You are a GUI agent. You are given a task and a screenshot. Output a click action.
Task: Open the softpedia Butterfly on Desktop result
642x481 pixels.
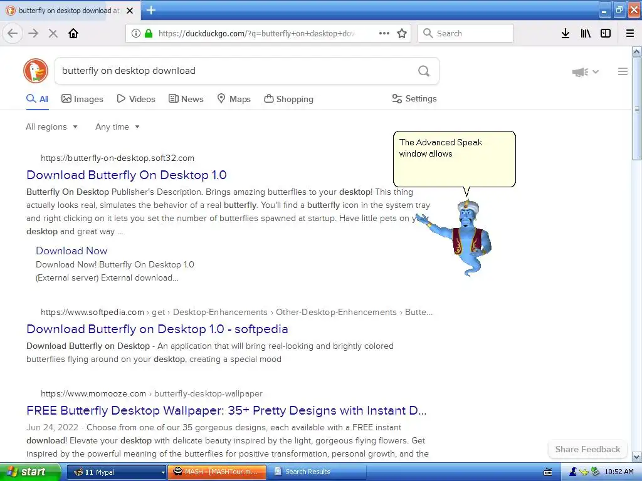click(x=157, y=329)
